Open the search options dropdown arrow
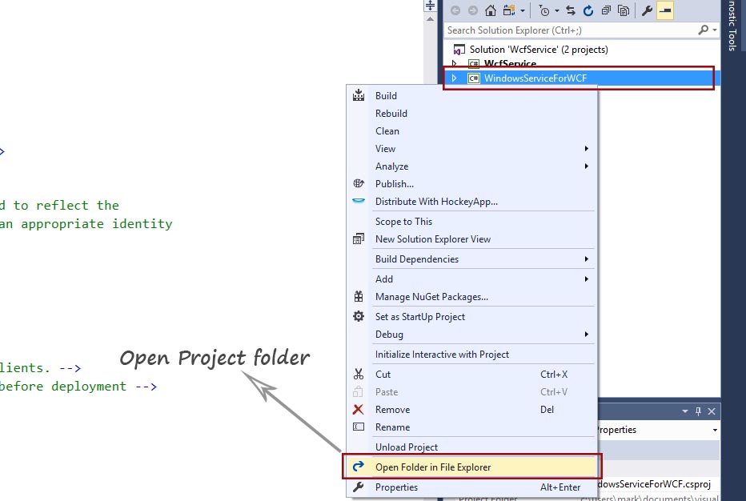The image size is (746, 501). (715, 30)
